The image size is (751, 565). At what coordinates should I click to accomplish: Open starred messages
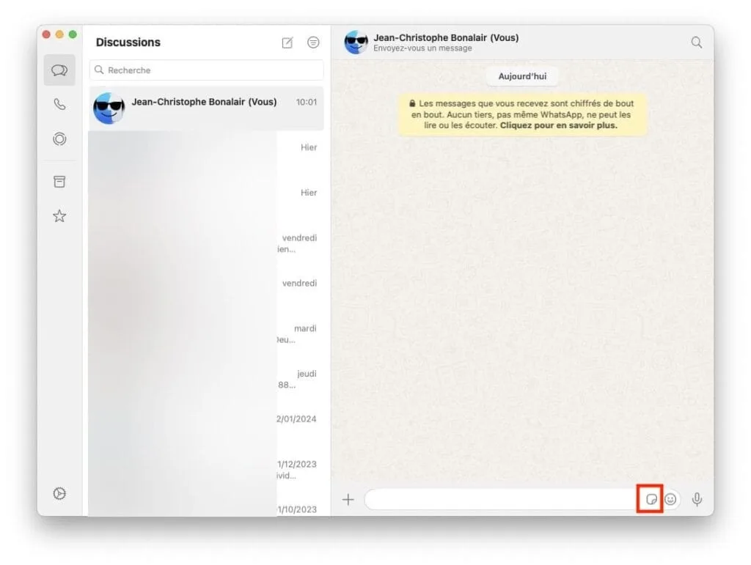pos(59,215)
